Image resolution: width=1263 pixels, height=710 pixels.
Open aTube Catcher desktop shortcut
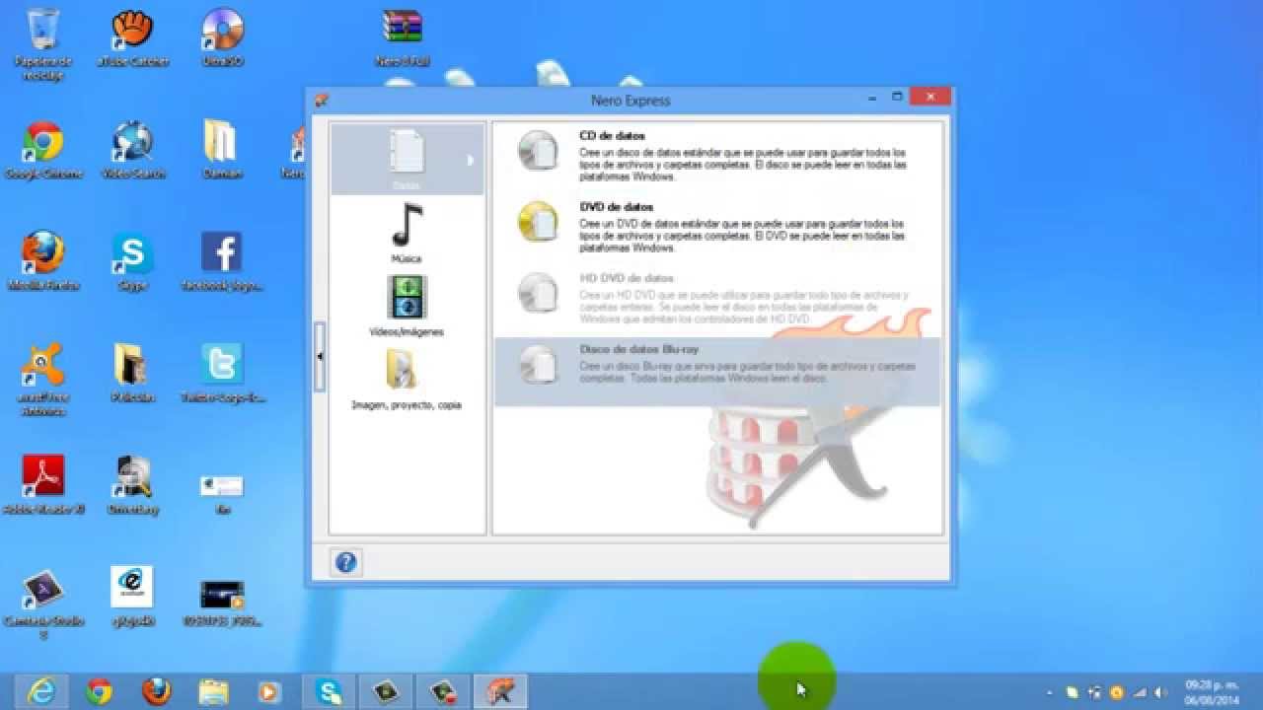click(x=132, y=39)
